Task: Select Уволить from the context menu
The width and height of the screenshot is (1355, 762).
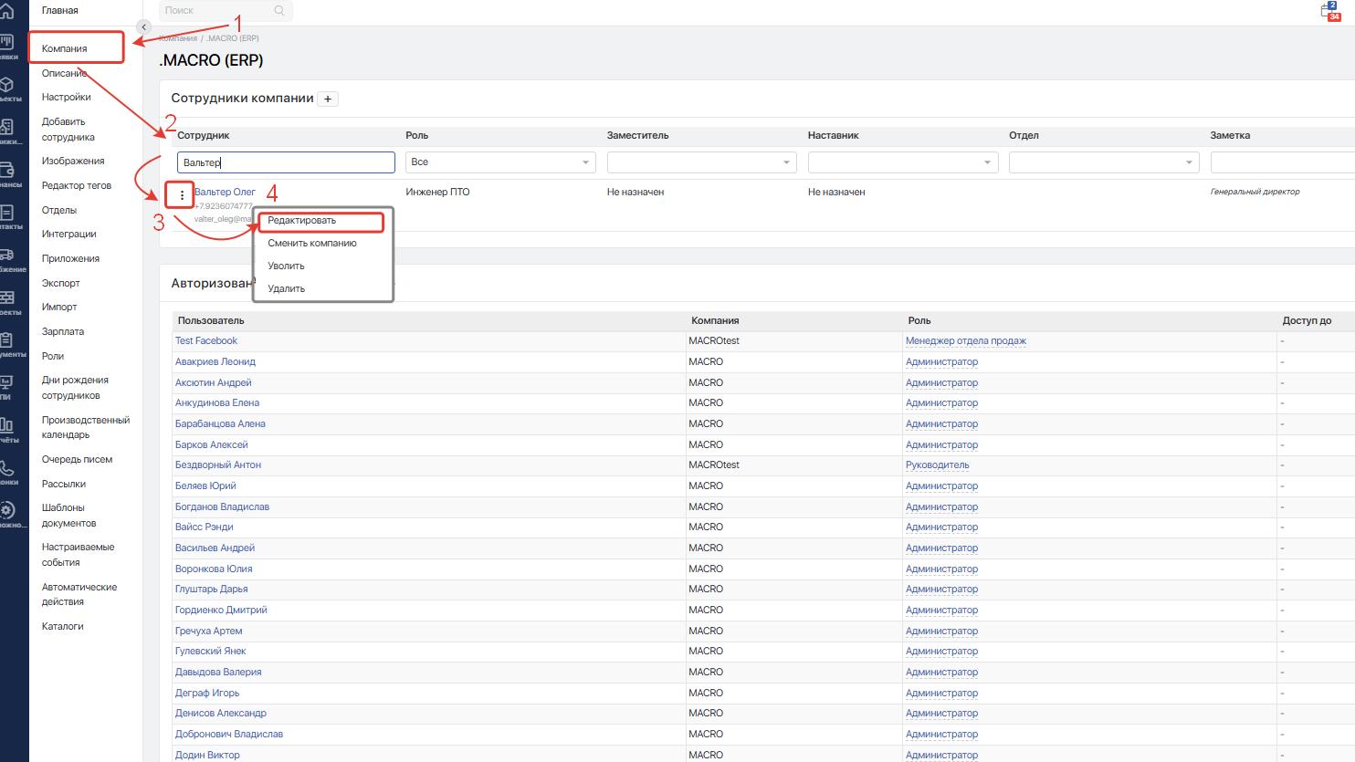Action: click(286, 266)
